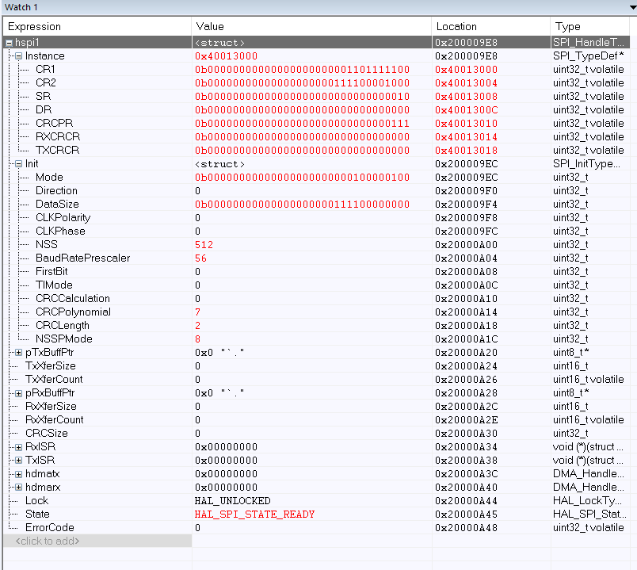Select the DataSize field row
Screen dimensions: 637x570
click(x=316, y=204)
